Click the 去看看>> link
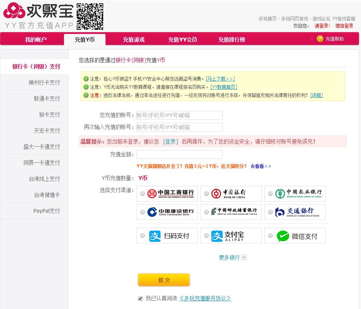This screenshot has width=361, height=309. pyautogui.click(x=261, y=166)
